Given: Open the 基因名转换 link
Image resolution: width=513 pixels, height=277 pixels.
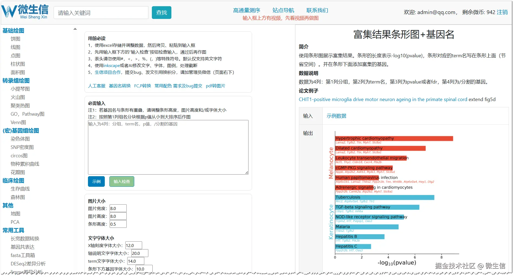Looking at the screenshot, I should point(120,86).
